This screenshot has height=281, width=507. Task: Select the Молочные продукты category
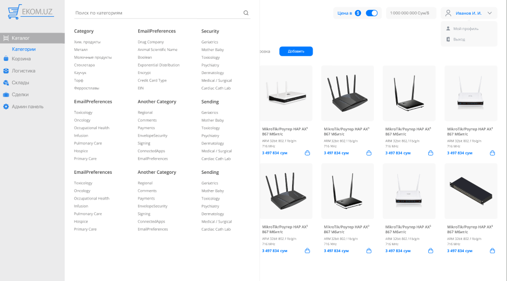(x=93, y=57)
